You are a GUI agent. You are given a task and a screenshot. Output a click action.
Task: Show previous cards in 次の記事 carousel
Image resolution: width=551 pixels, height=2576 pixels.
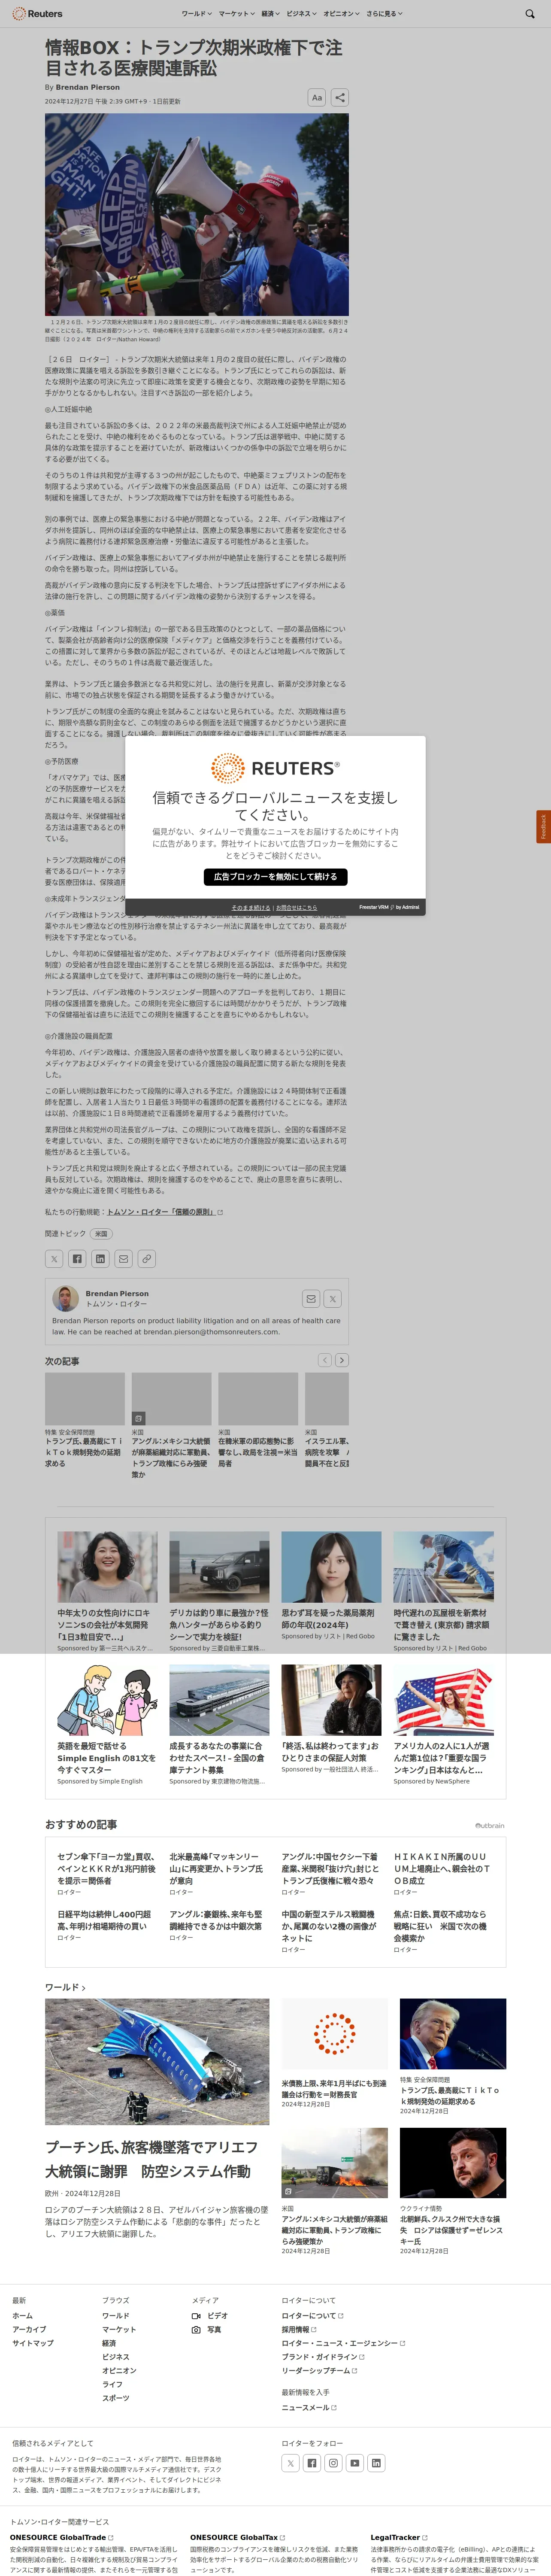[x=324, y=1360]
